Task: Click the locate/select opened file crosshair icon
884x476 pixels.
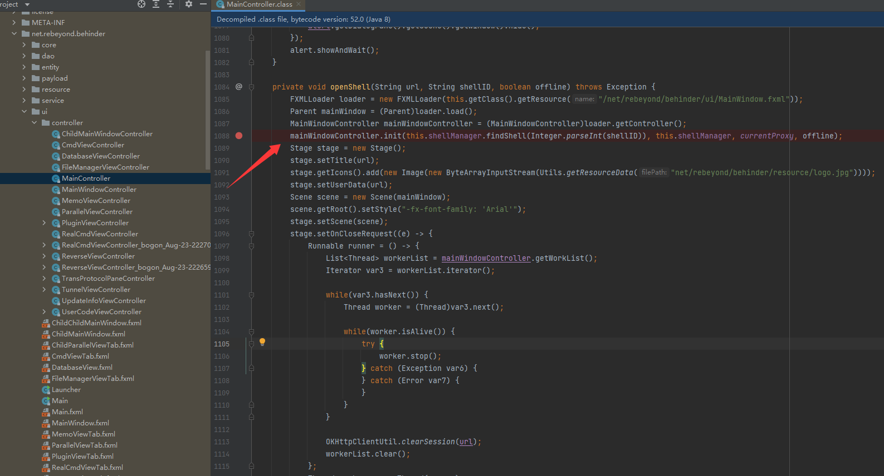Action: tap(141, 4)
